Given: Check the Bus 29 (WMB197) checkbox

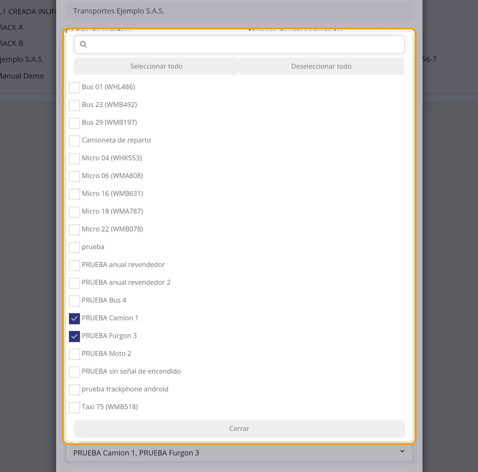Looking at the screenshot, I should coord(74,123).
